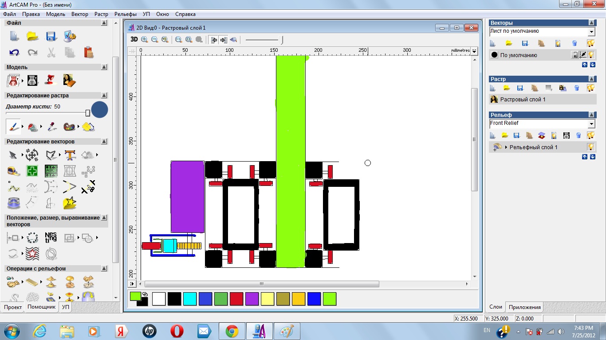606x340 pixels.
Task: Switch to the Приложения tab
Action: 525,307
